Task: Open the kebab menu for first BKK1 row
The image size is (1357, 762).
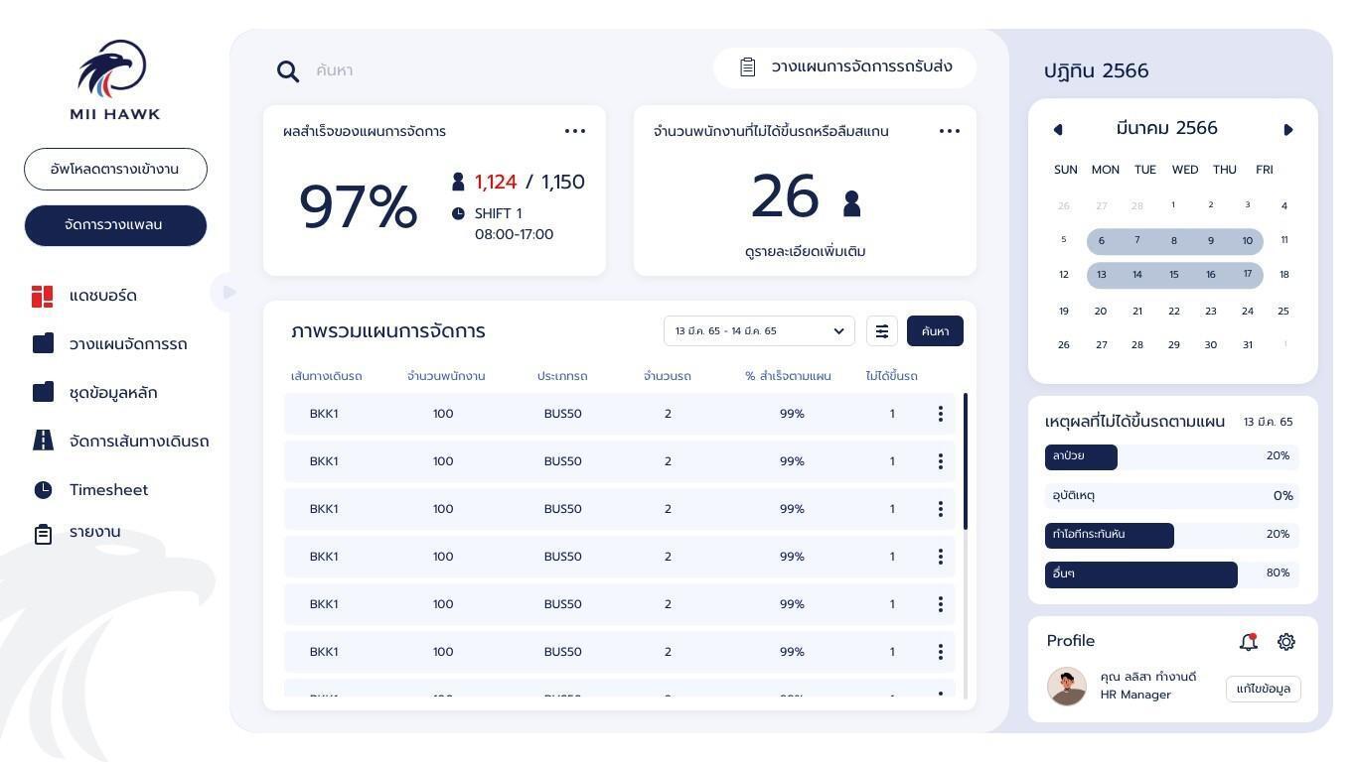Action: pos(940,414)
